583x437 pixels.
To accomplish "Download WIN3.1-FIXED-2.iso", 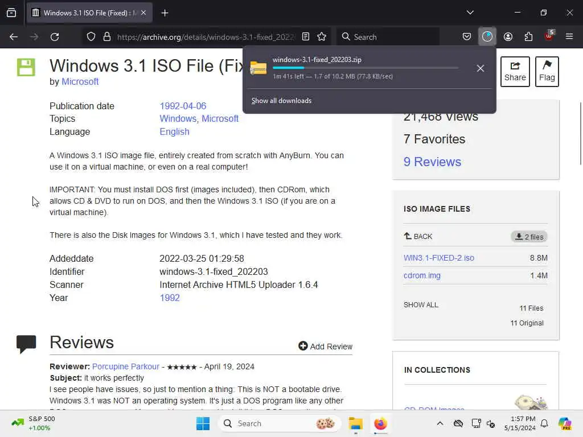I will tap(439, 258).
